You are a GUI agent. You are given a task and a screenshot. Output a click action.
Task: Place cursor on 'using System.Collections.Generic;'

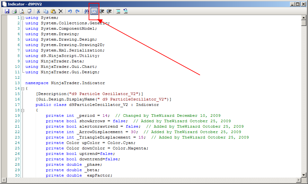(67, 23)
